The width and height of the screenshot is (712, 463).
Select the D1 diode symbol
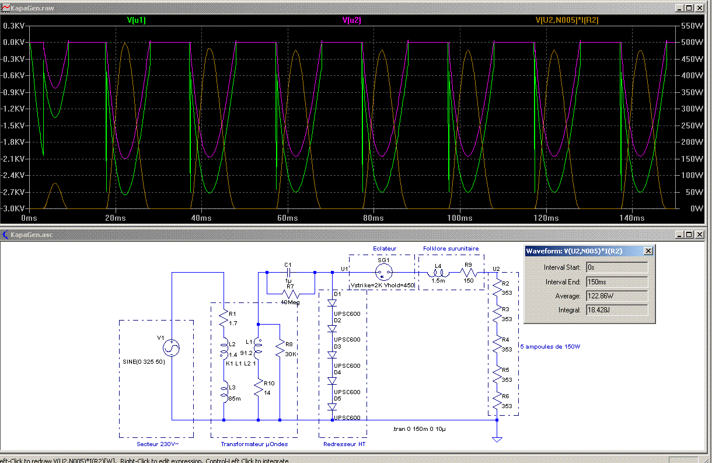click(333, 303)
